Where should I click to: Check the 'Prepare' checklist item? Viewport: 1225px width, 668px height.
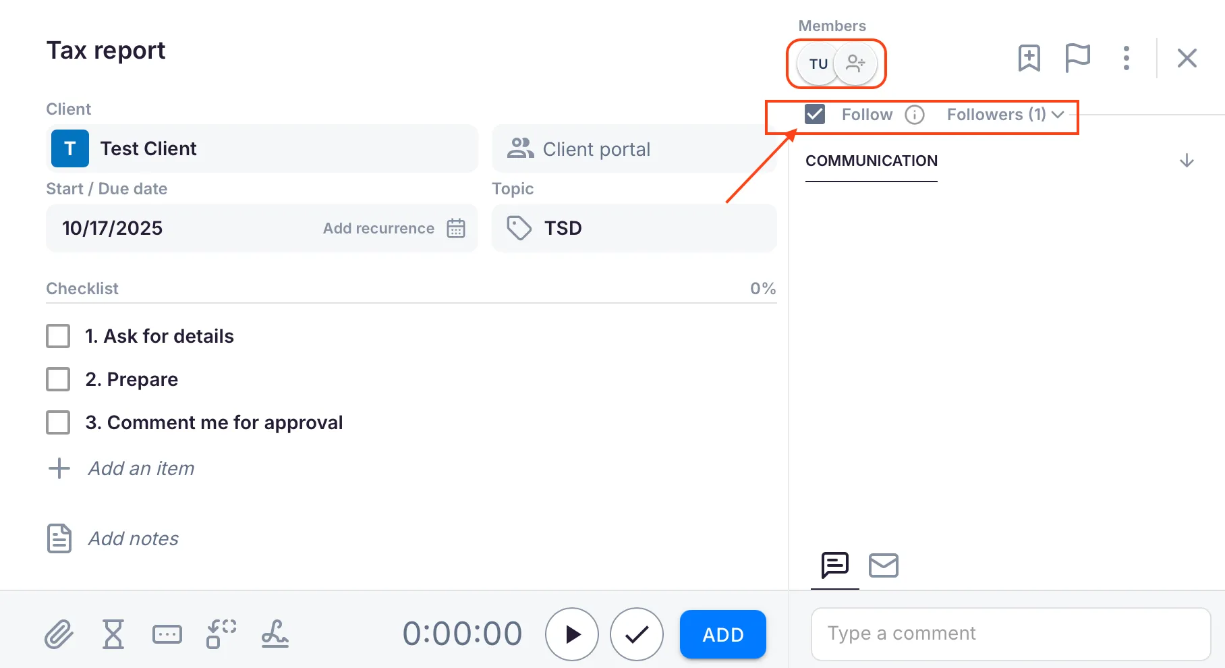58,379
